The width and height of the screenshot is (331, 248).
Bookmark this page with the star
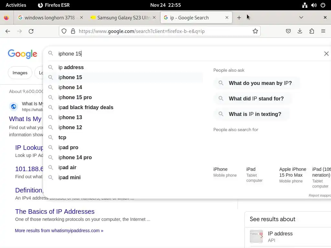click(x=255, y=31)
